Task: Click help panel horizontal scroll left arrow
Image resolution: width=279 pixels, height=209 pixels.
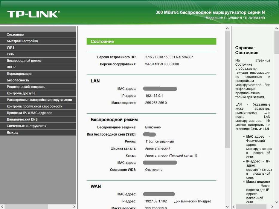Action: click(234, 207)
